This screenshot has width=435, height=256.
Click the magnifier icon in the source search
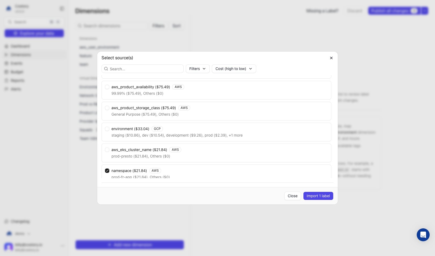(106, 69)
